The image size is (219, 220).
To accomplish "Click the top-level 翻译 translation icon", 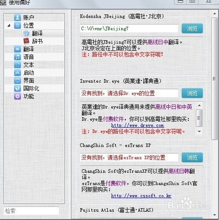I will pos(18,49).
